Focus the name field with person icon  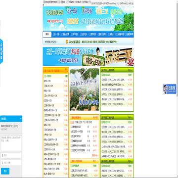tap(11, 155)
